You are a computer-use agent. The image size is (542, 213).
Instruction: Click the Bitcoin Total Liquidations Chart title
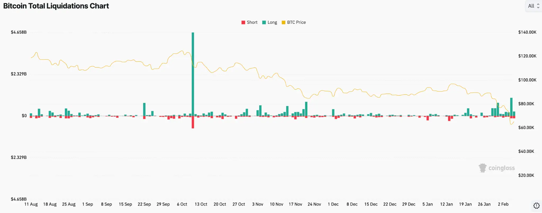pos(56,6)
